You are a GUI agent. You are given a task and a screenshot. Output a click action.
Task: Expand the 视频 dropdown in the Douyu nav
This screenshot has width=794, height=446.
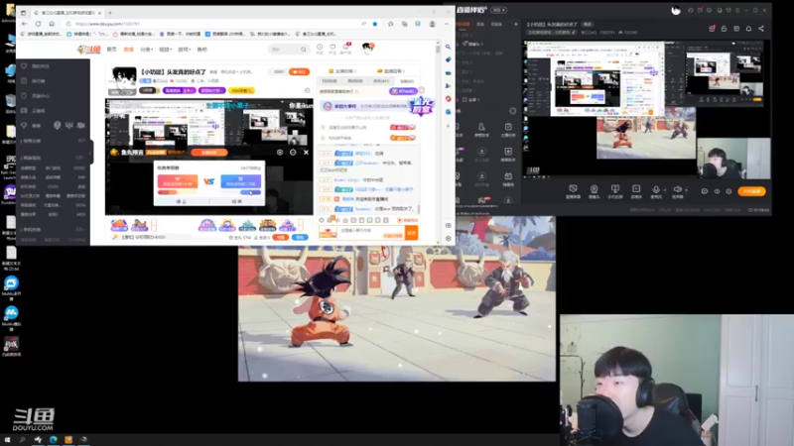pyautogui.click(x=165, y=50)
